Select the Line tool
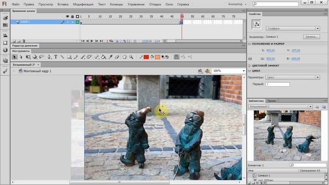Image resolution: width=329 pixels, height=185 pixels. pos(62,57)
